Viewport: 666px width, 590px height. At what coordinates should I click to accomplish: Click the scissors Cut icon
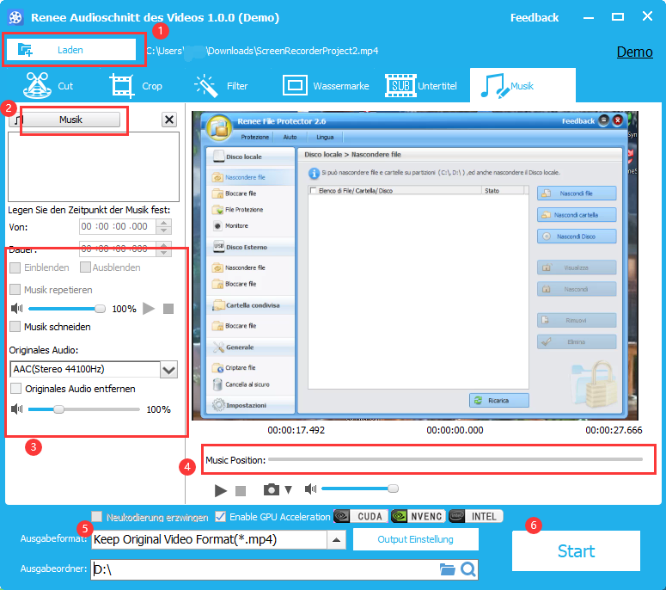(37, 85)
